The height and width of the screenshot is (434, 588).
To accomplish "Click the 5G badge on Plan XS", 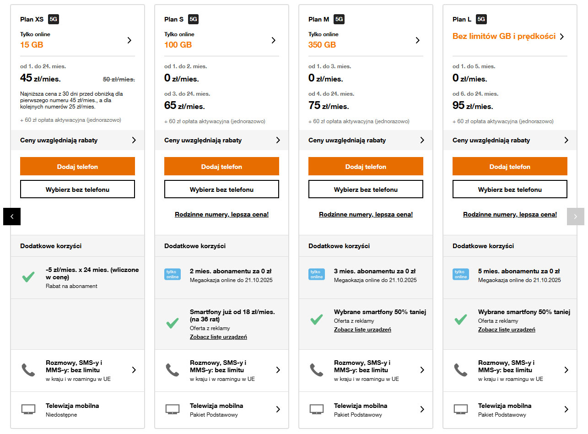I will pyautogui.click(x=54, y=19).
